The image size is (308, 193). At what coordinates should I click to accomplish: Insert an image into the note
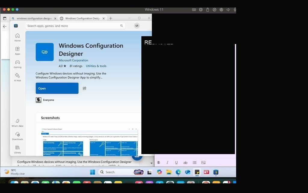(x=203, y=163)
